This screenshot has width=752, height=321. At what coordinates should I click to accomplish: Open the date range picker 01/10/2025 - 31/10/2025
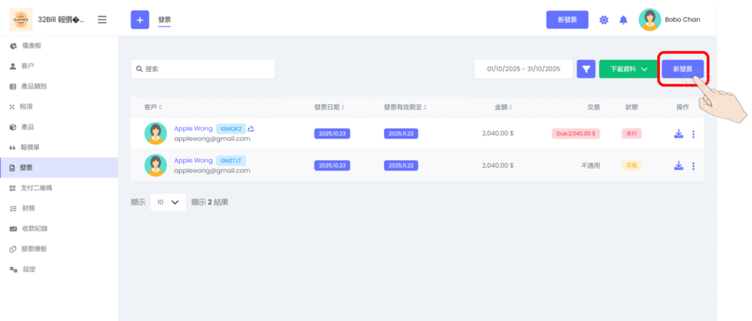pos(524,69)
